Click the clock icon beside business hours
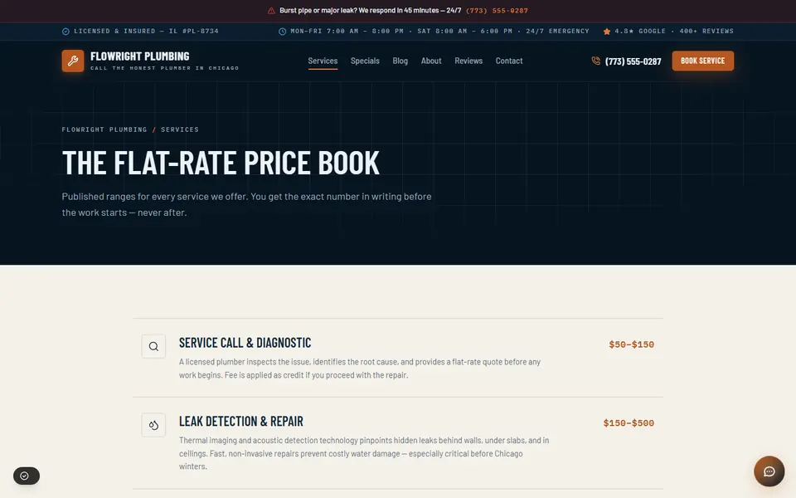Image resolution: width=796 pixels, height=498 pixels. [282, 32]
